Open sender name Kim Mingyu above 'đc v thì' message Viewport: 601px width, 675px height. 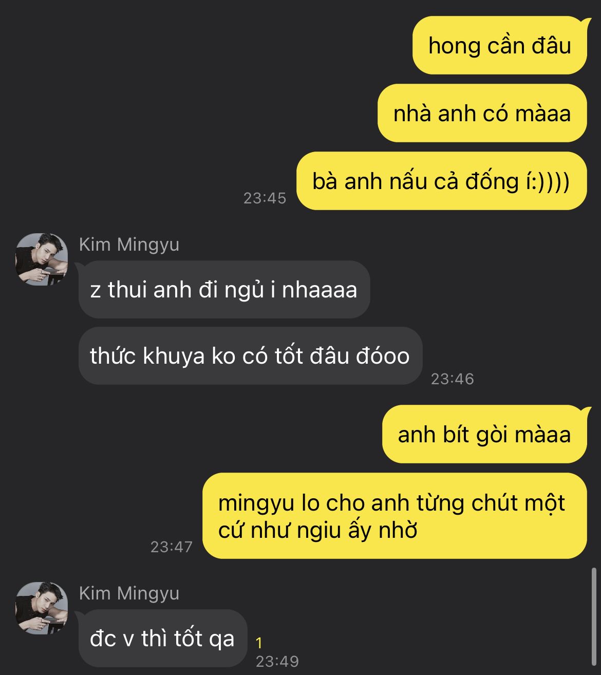[x=129, y=593]
